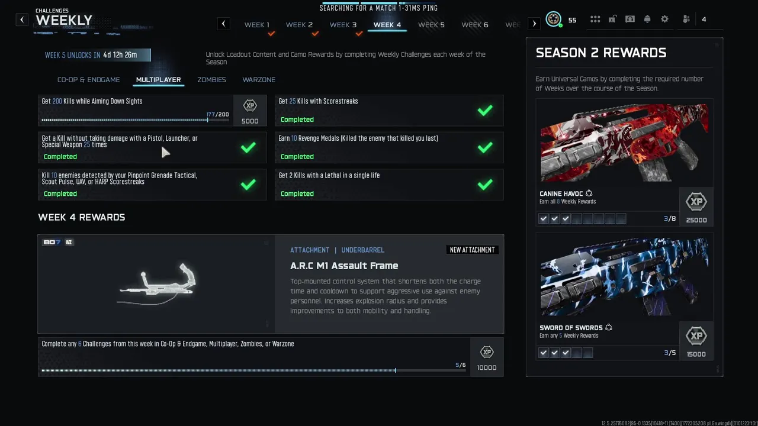Click checkmark for Scorestreaks kills challenge

point(485,110)
